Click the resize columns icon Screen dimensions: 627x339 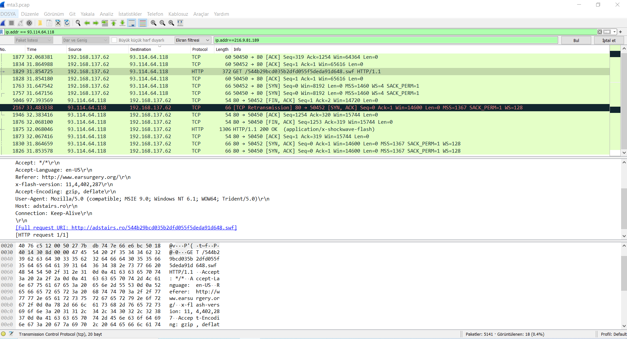click(x=180, y=23)
